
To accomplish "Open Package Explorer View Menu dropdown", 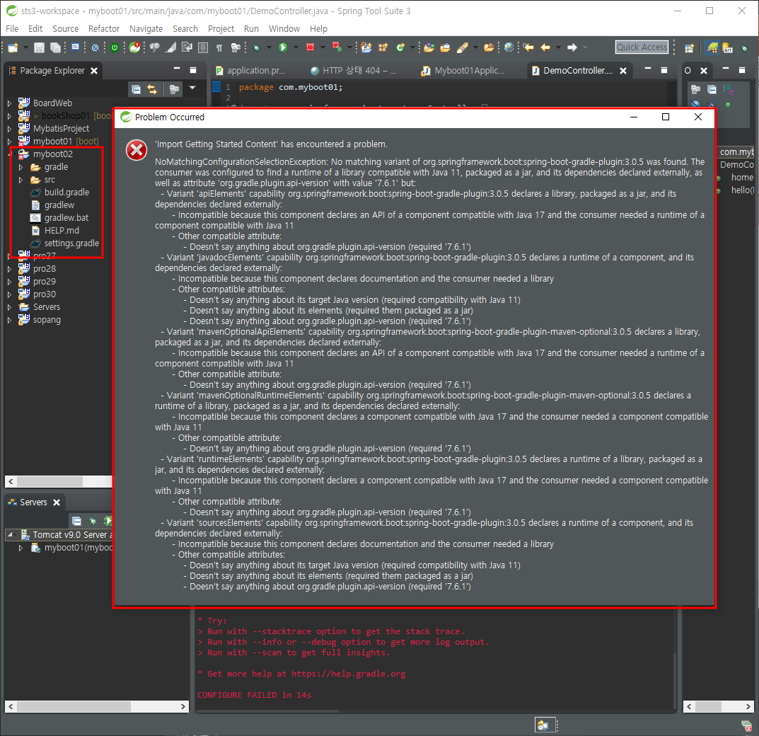I will [192, 88].
